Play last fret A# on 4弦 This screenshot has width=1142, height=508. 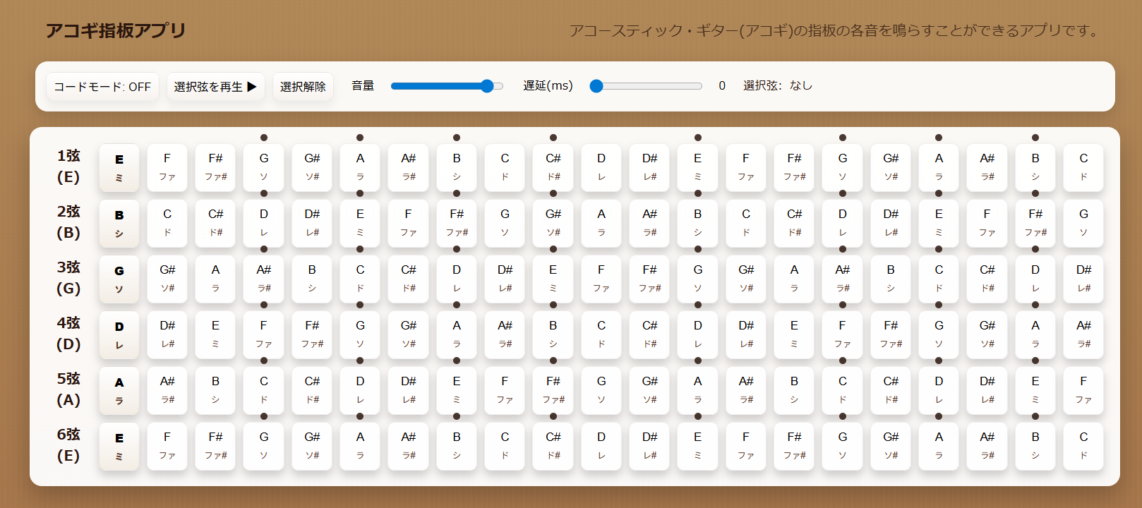(1083, 335)
